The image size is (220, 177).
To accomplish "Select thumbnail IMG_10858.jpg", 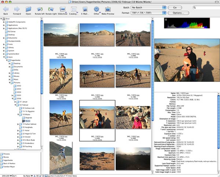I will tap(61, 118).
